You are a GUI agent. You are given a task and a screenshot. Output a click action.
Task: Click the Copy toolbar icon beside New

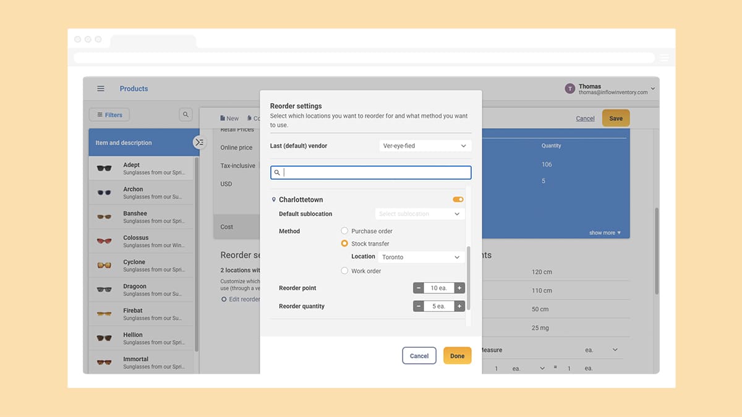point(250,118)
